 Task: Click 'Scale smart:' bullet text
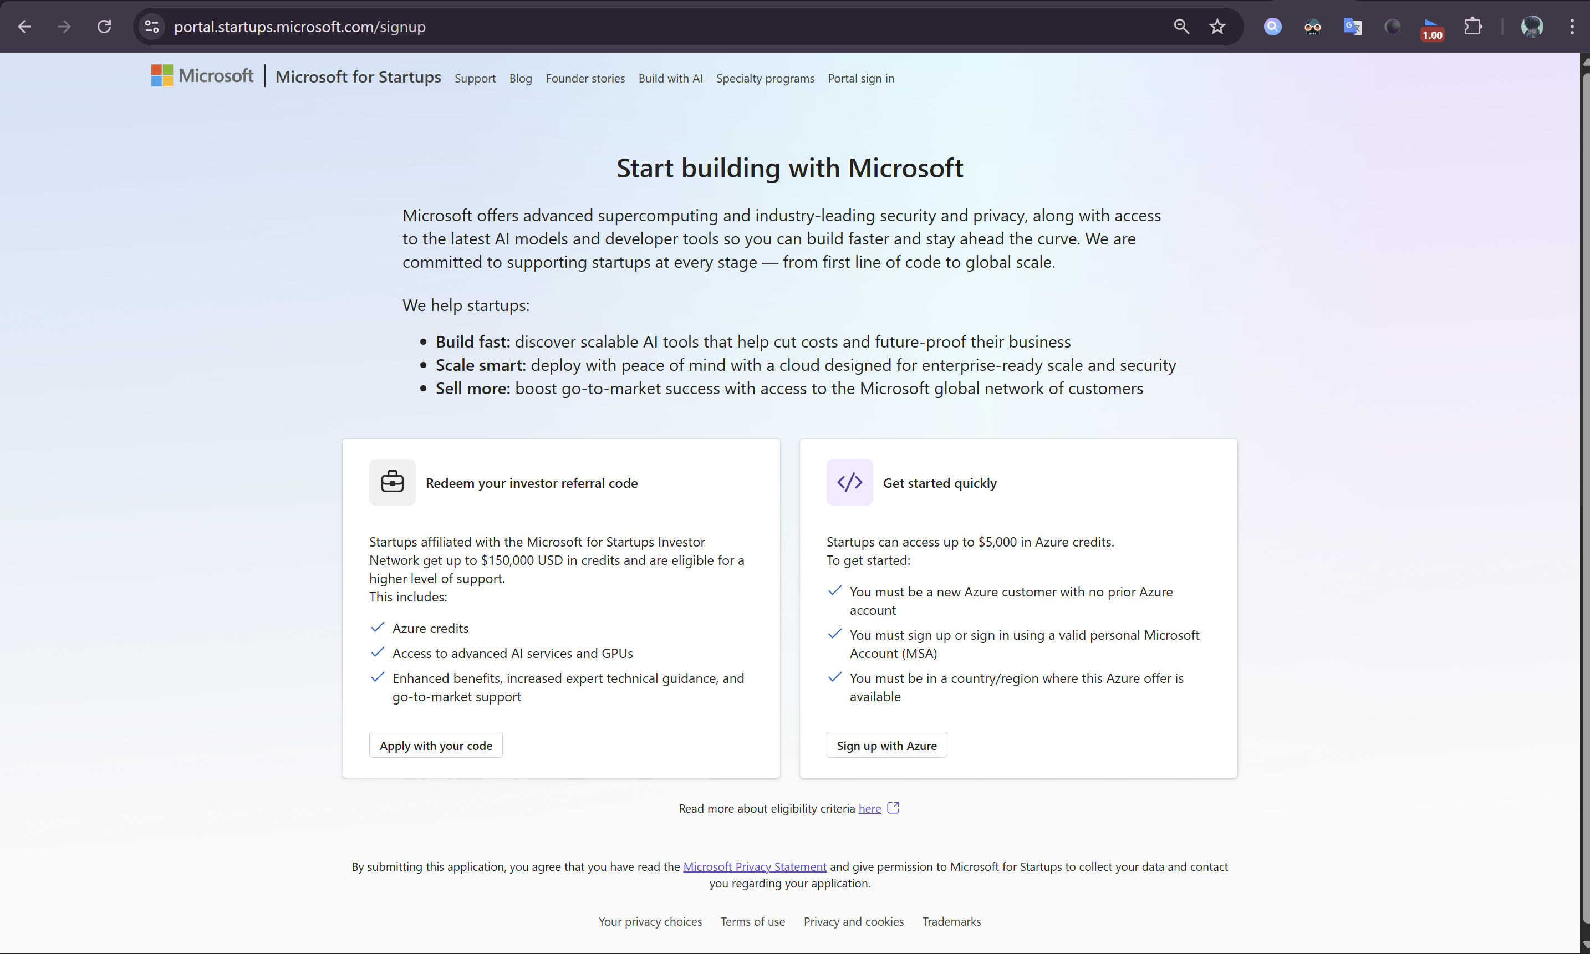tap(481, 365)
